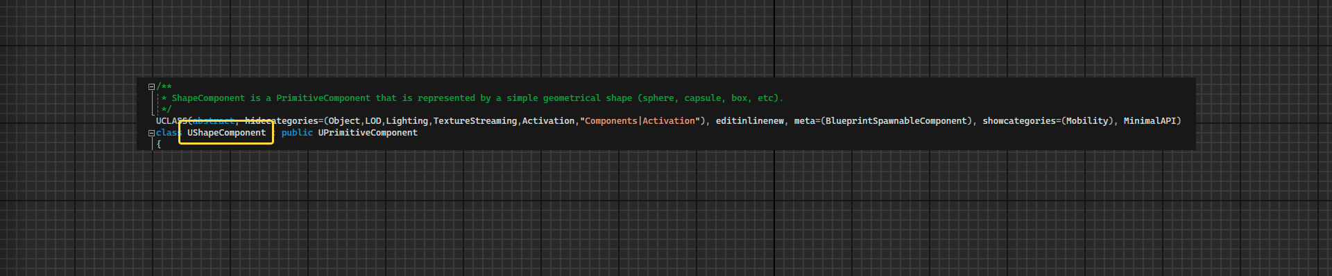Viewport: 1332px width, 276px height.
Task: Click the word PrimitiveComponent in the comment
Action: click(x=323, y=98)
